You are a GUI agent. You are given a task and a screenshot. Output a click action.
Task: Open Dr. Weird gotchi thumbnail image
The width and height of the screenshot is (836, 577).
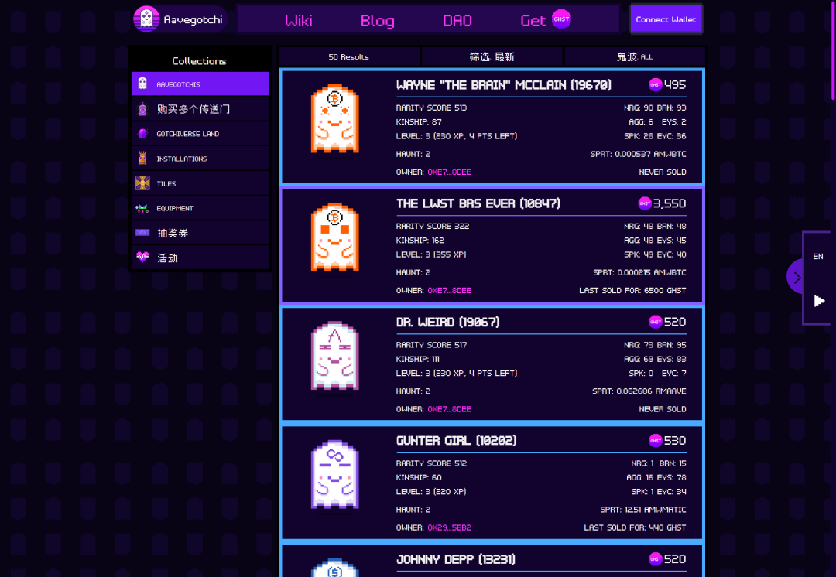click(x=334, y=355)
